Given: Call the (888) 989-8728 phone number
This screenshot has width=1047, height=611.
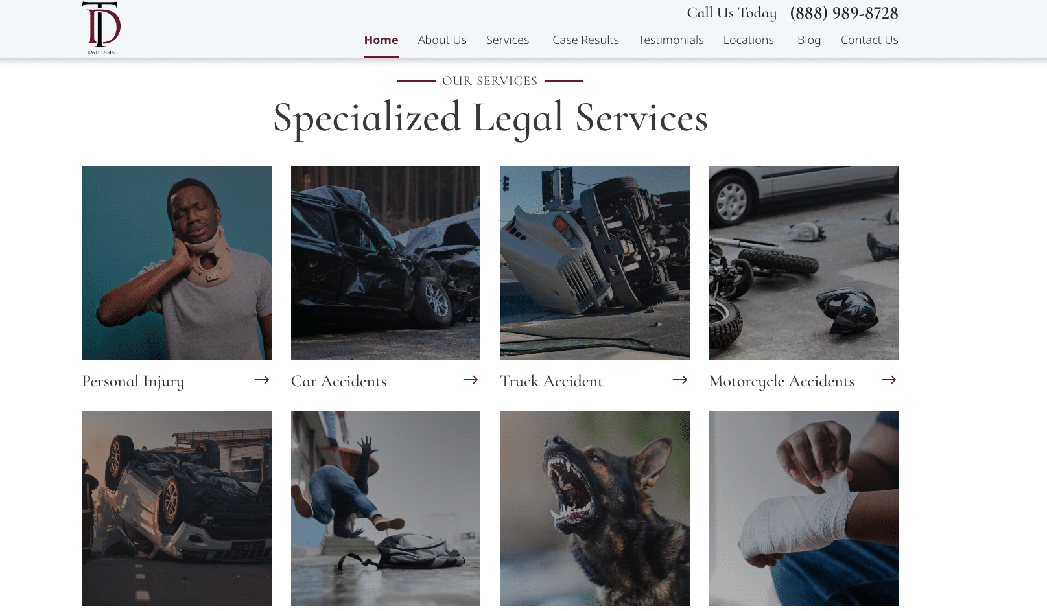Looking at the screenshot, I should [x=844, y=14].
